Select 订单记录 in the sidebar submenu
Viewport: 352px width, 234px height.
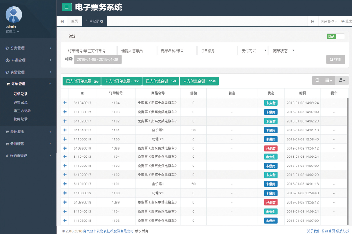click(x=21, y=94)
